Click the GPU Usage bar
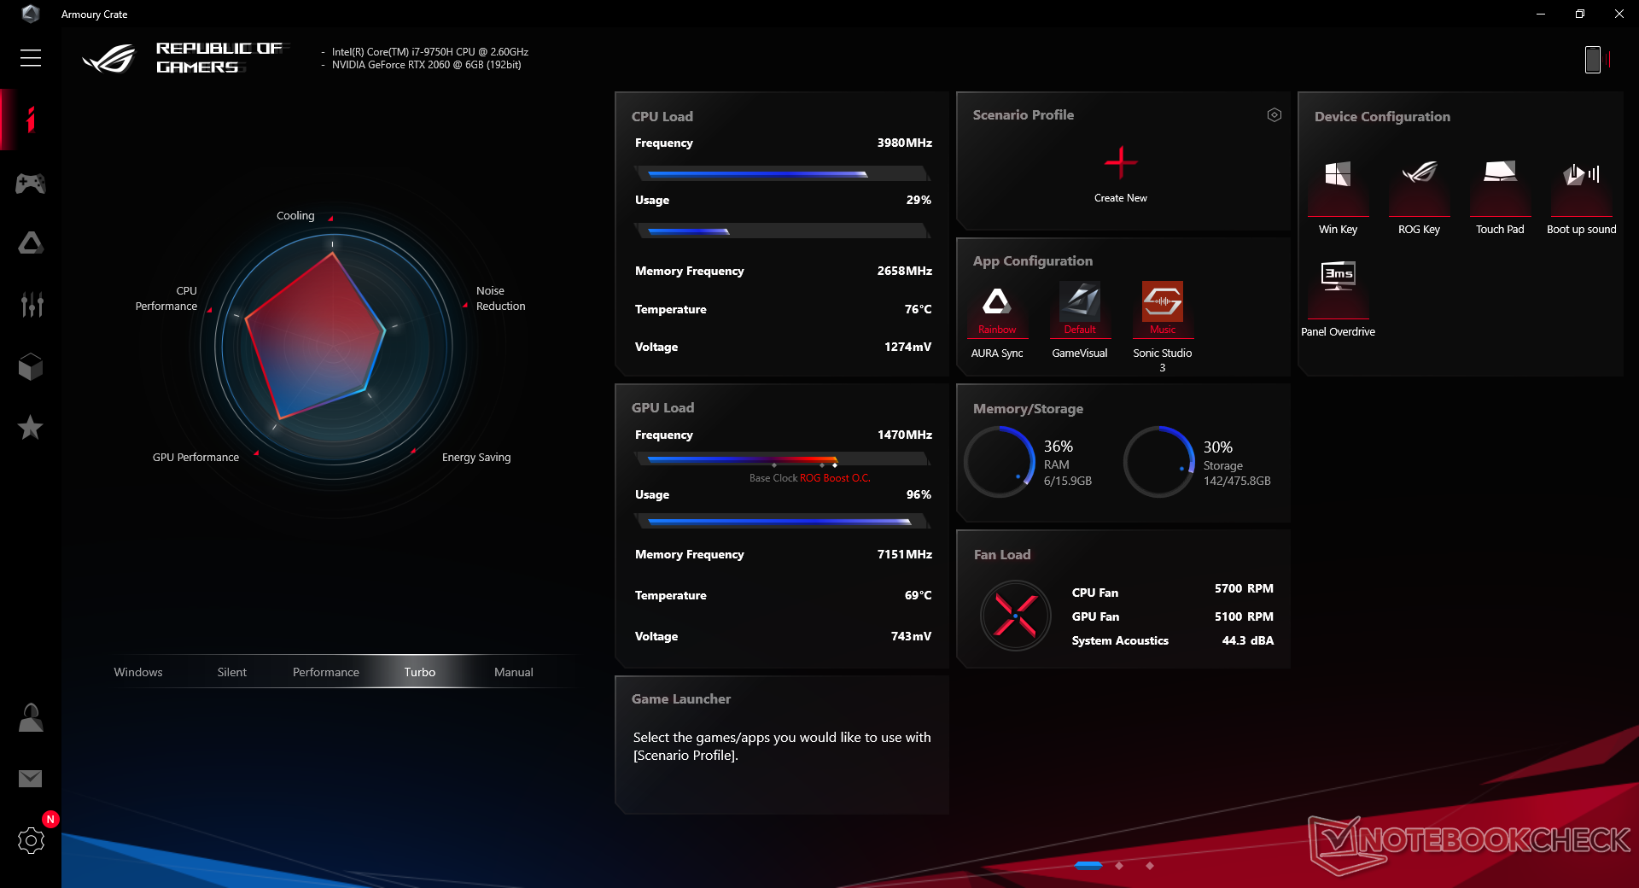The width and height of the screenshot is (1639, 888). pyautogui.click(x=782, y=521)
